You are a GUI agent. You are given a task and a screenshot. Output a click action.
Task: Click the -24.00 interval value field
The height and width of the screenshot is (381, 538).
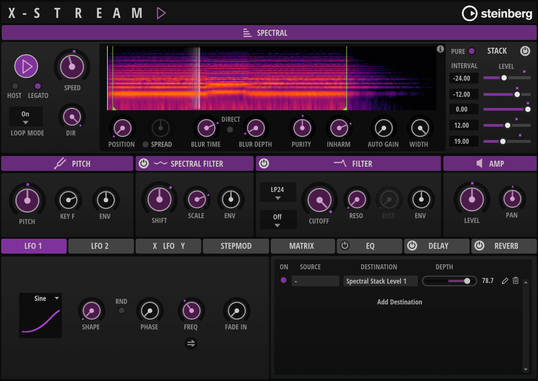pos(463,78)
